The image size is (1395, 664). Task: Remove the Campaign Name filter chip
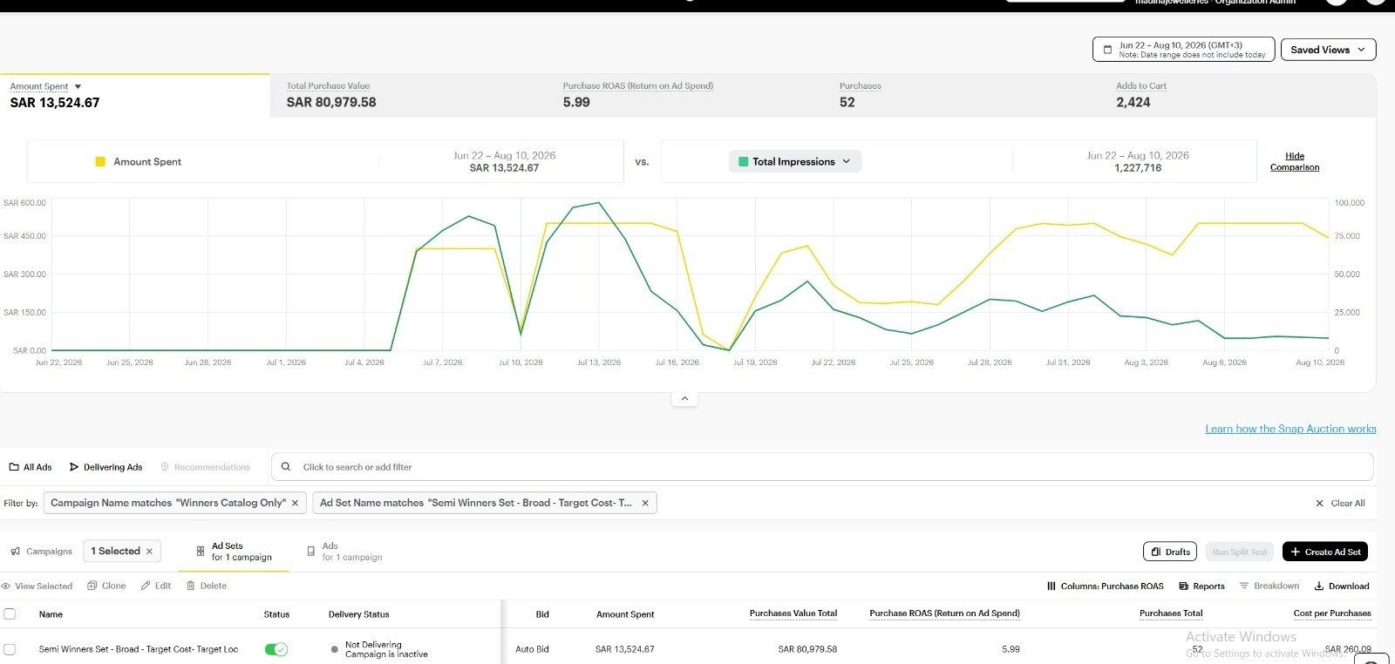coord(295,503)
